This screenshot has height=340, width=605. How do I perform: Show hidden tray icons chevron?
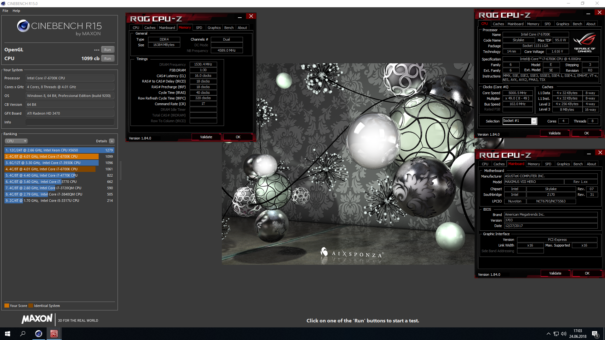[x=549, y=334]
